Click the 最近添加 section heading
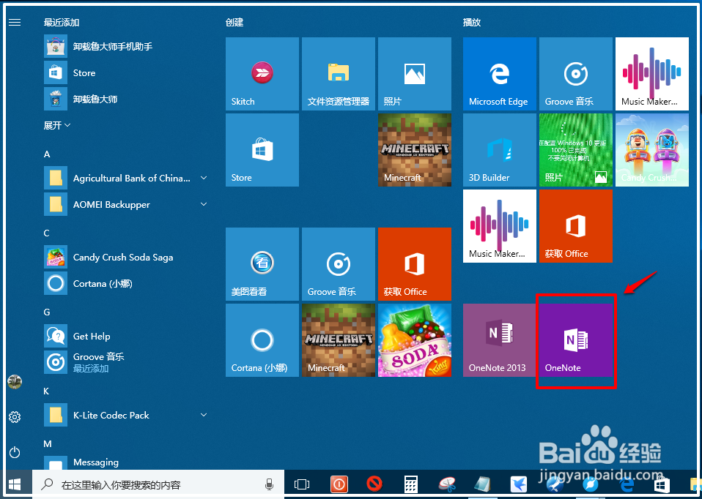 [62, 22]
